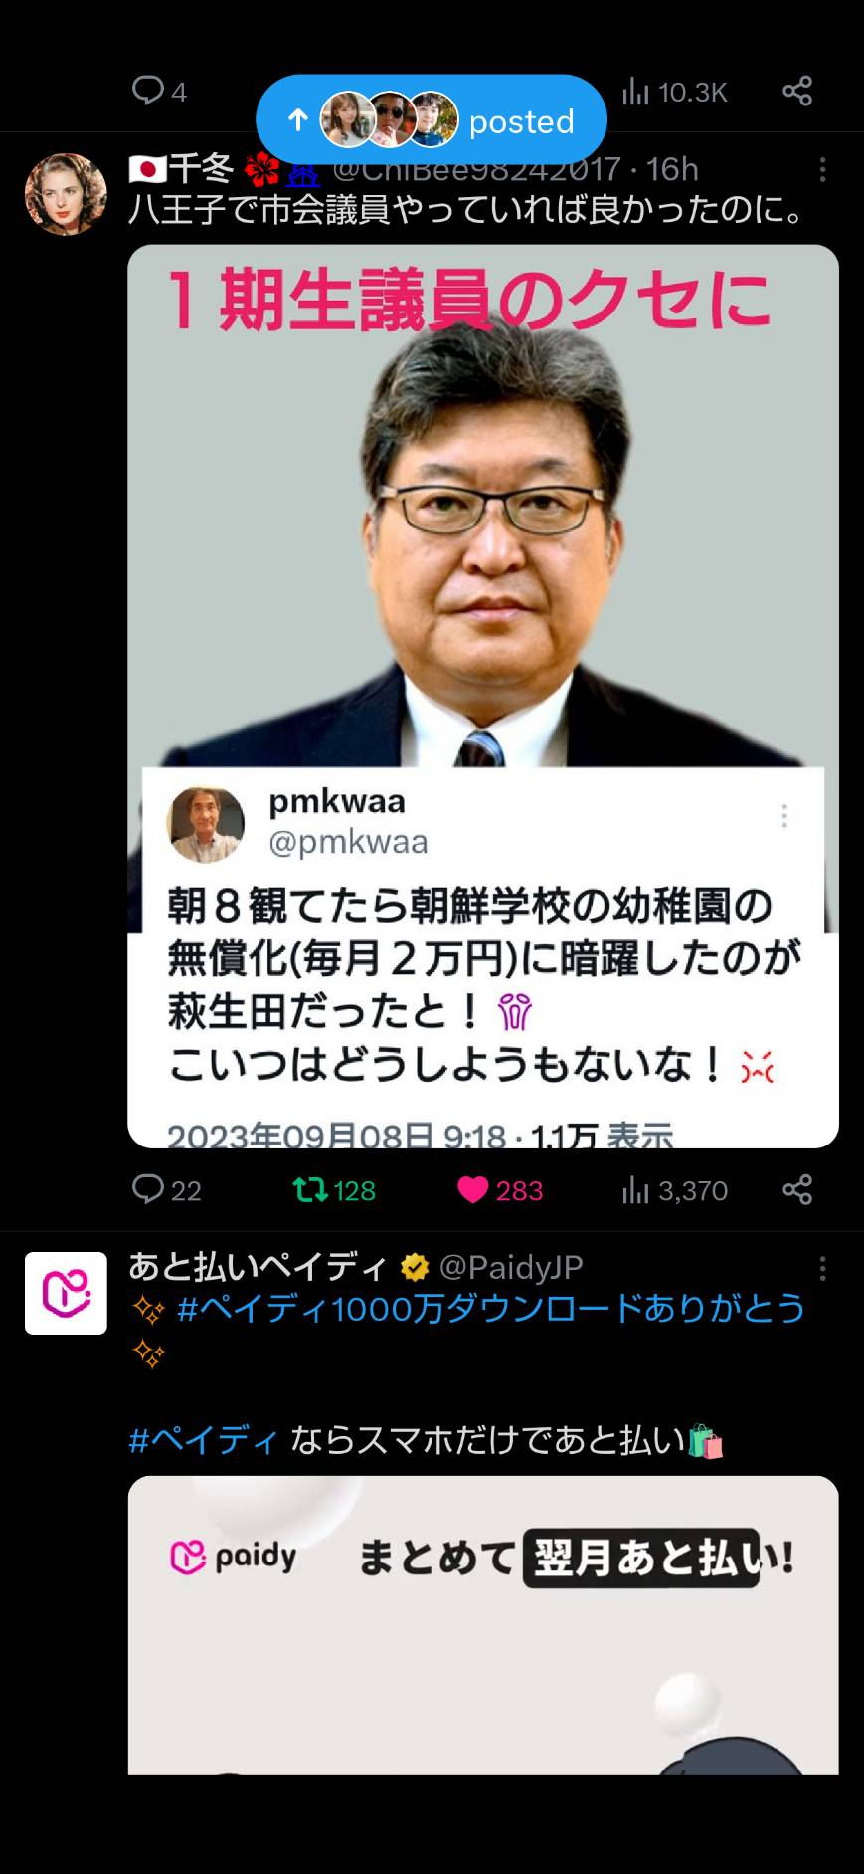Share the top post
This screenshot has width=864, height=1874.
point(797,92)
